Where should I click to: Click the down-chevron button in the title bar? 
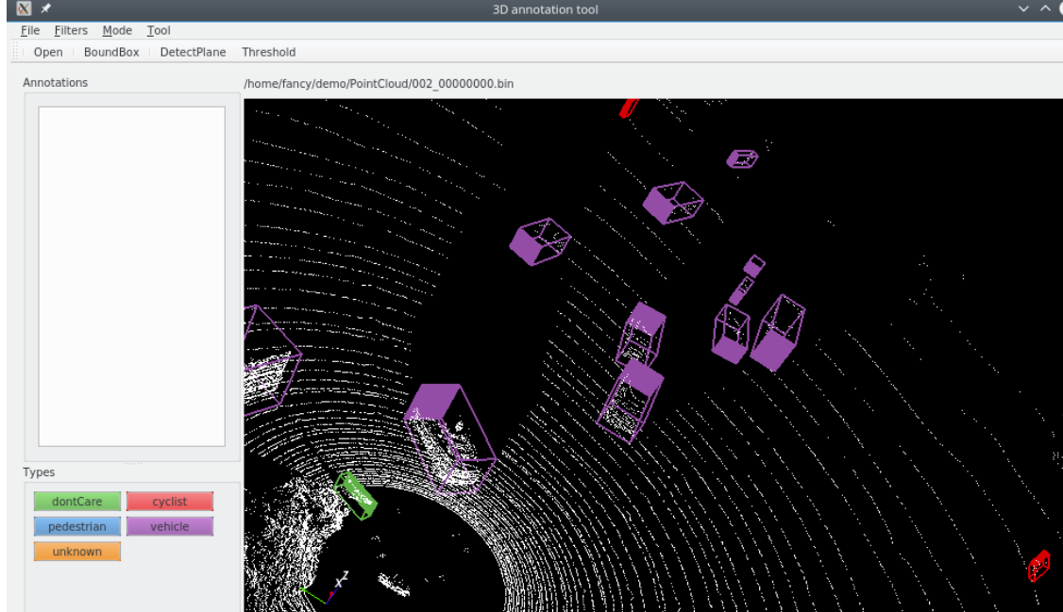[1023, 8]
